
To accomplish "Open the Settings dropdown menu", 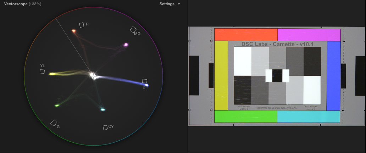I will tap(170, 4).
